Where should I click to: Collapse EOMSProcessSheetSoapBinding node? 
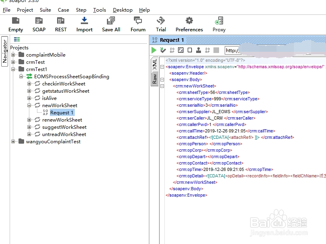point(21,76)
